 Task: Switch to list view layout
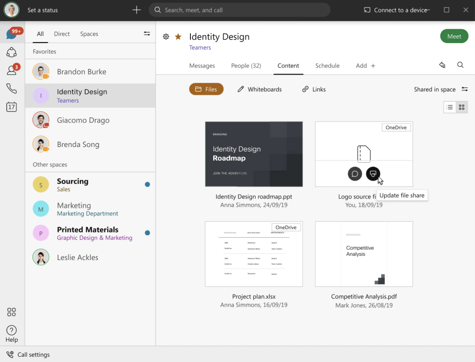pyautogui.click(x=450, y=107)
